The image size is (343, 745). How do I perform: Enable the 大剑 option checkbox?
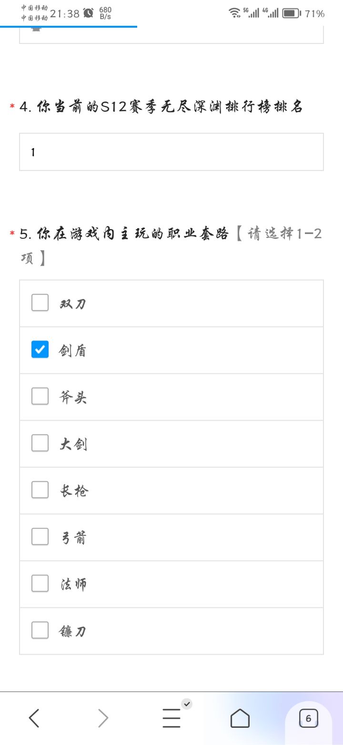(40, 443)
